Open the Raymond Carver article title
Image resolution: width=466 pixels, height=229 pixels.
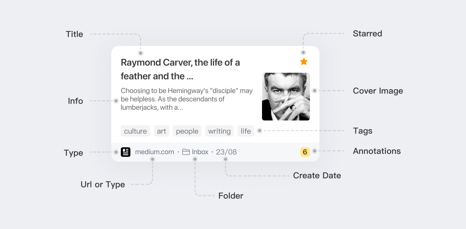[180, 69]
